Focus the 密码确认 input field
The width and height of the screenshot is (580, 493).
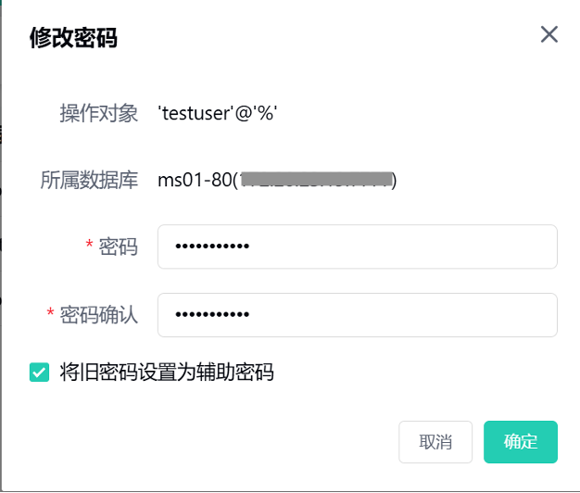click(x=358, y=315)
